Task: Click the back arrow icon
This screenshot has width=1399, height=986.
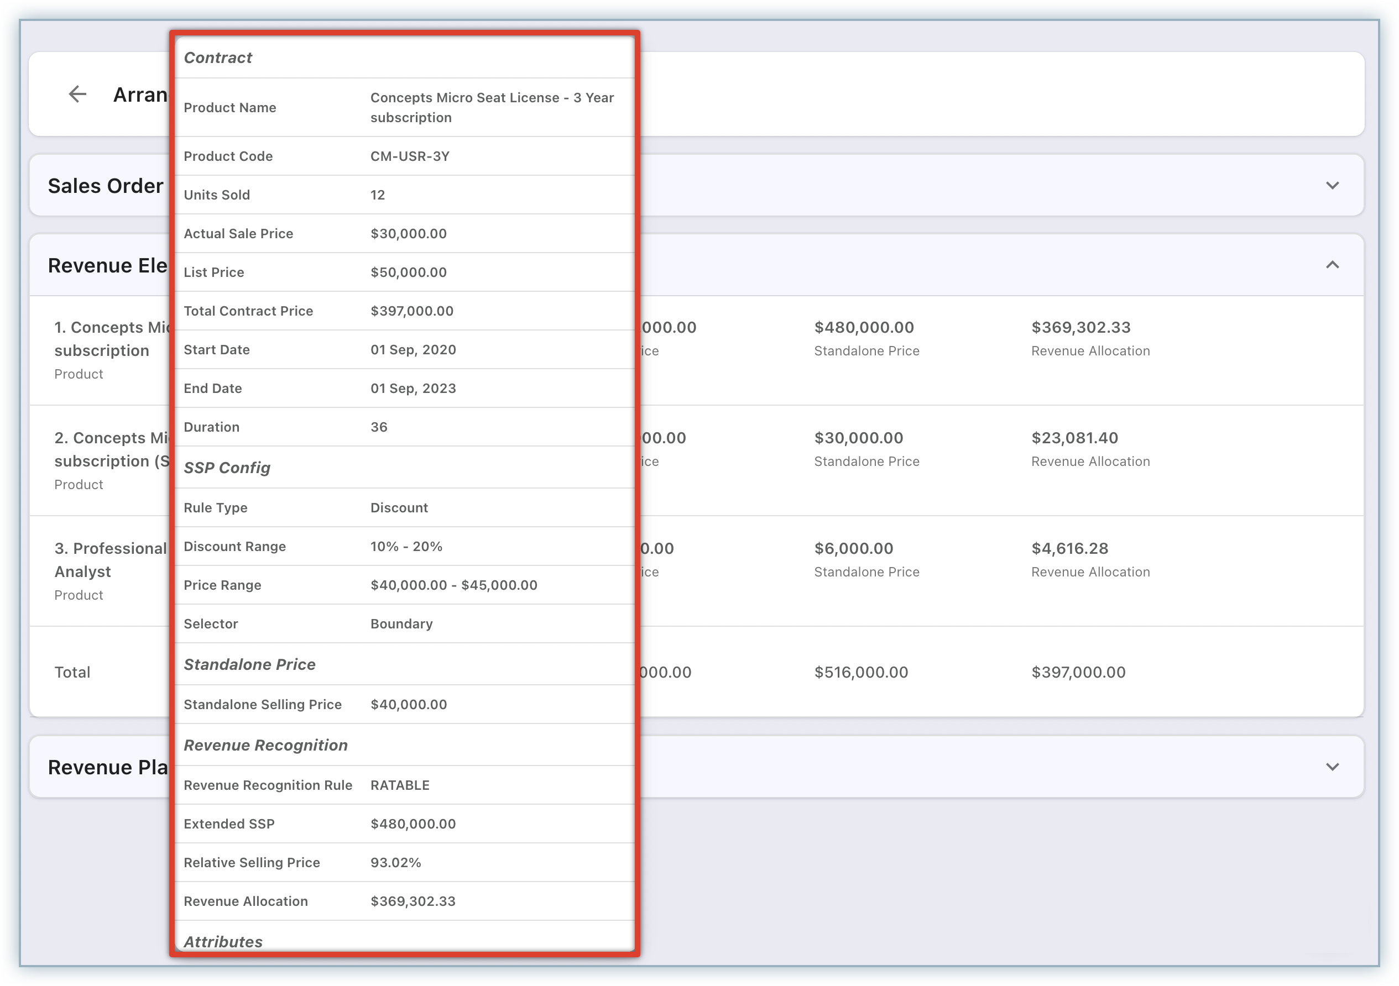Action: 77,95
